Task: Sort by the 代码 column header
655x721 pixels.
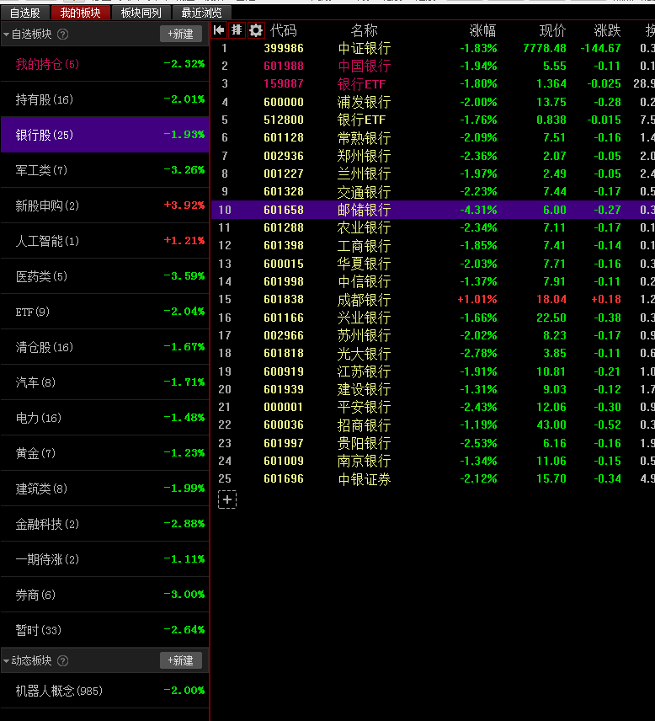Action: coord(284,31)
